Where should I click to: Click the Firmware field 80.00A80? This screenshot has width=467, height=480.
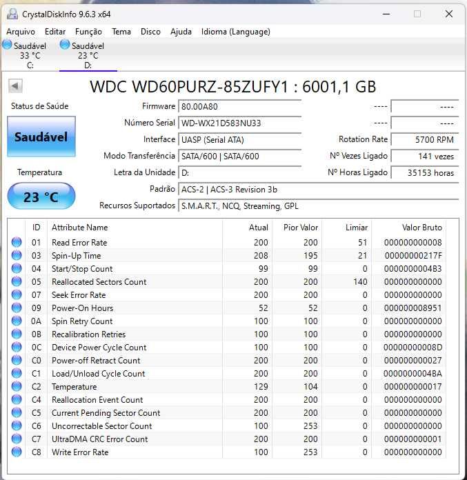coord(240,106)
